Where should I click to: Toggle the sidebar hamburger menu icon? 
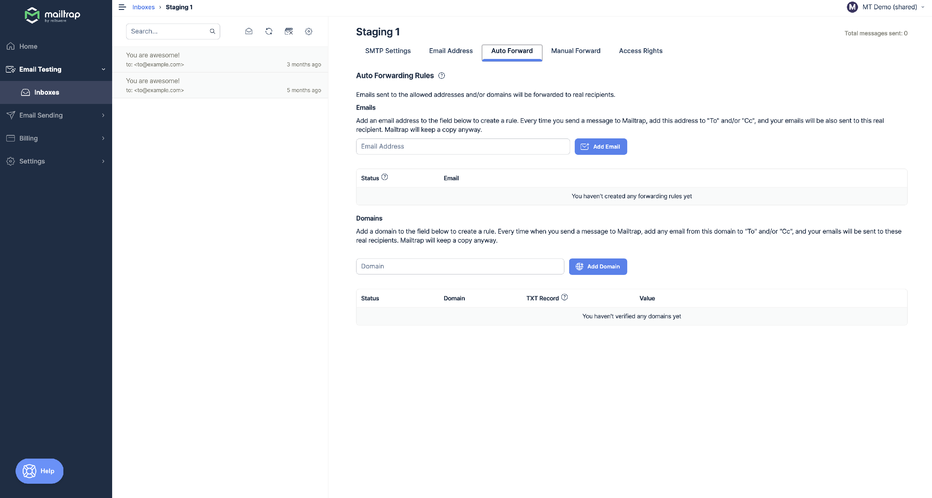point(122,7)
